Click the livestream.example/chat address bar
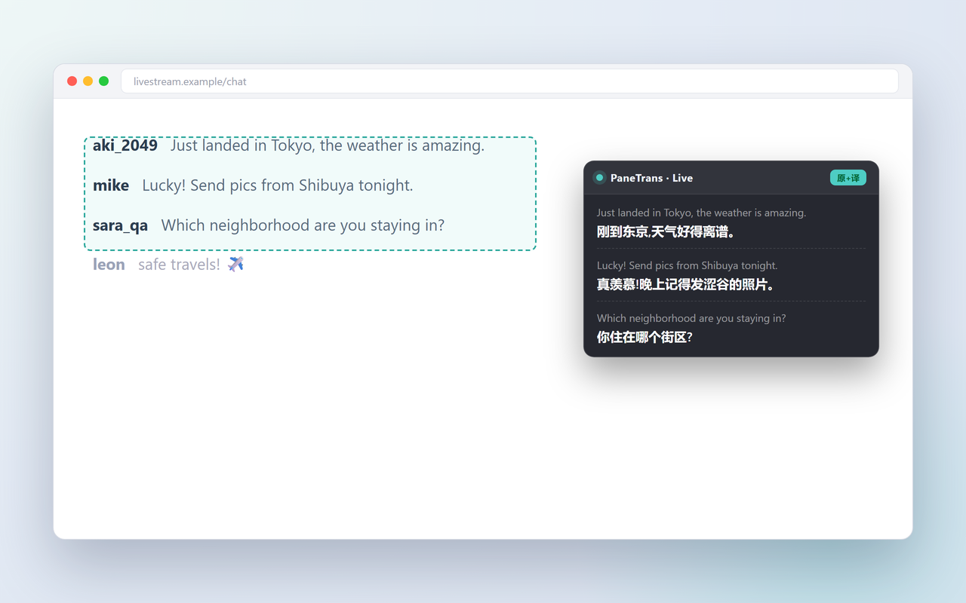 tap(509, 81)
